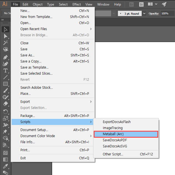Choose Save As... menu entry
175x175 pixels.
[x=53, y=55]
